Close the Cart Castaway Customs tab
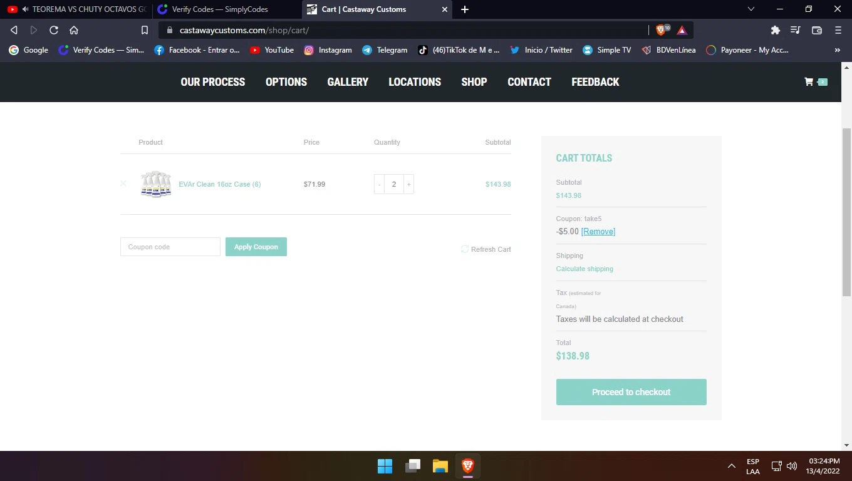Viewport: 852px width, 481px height. [x=445, y=9]
